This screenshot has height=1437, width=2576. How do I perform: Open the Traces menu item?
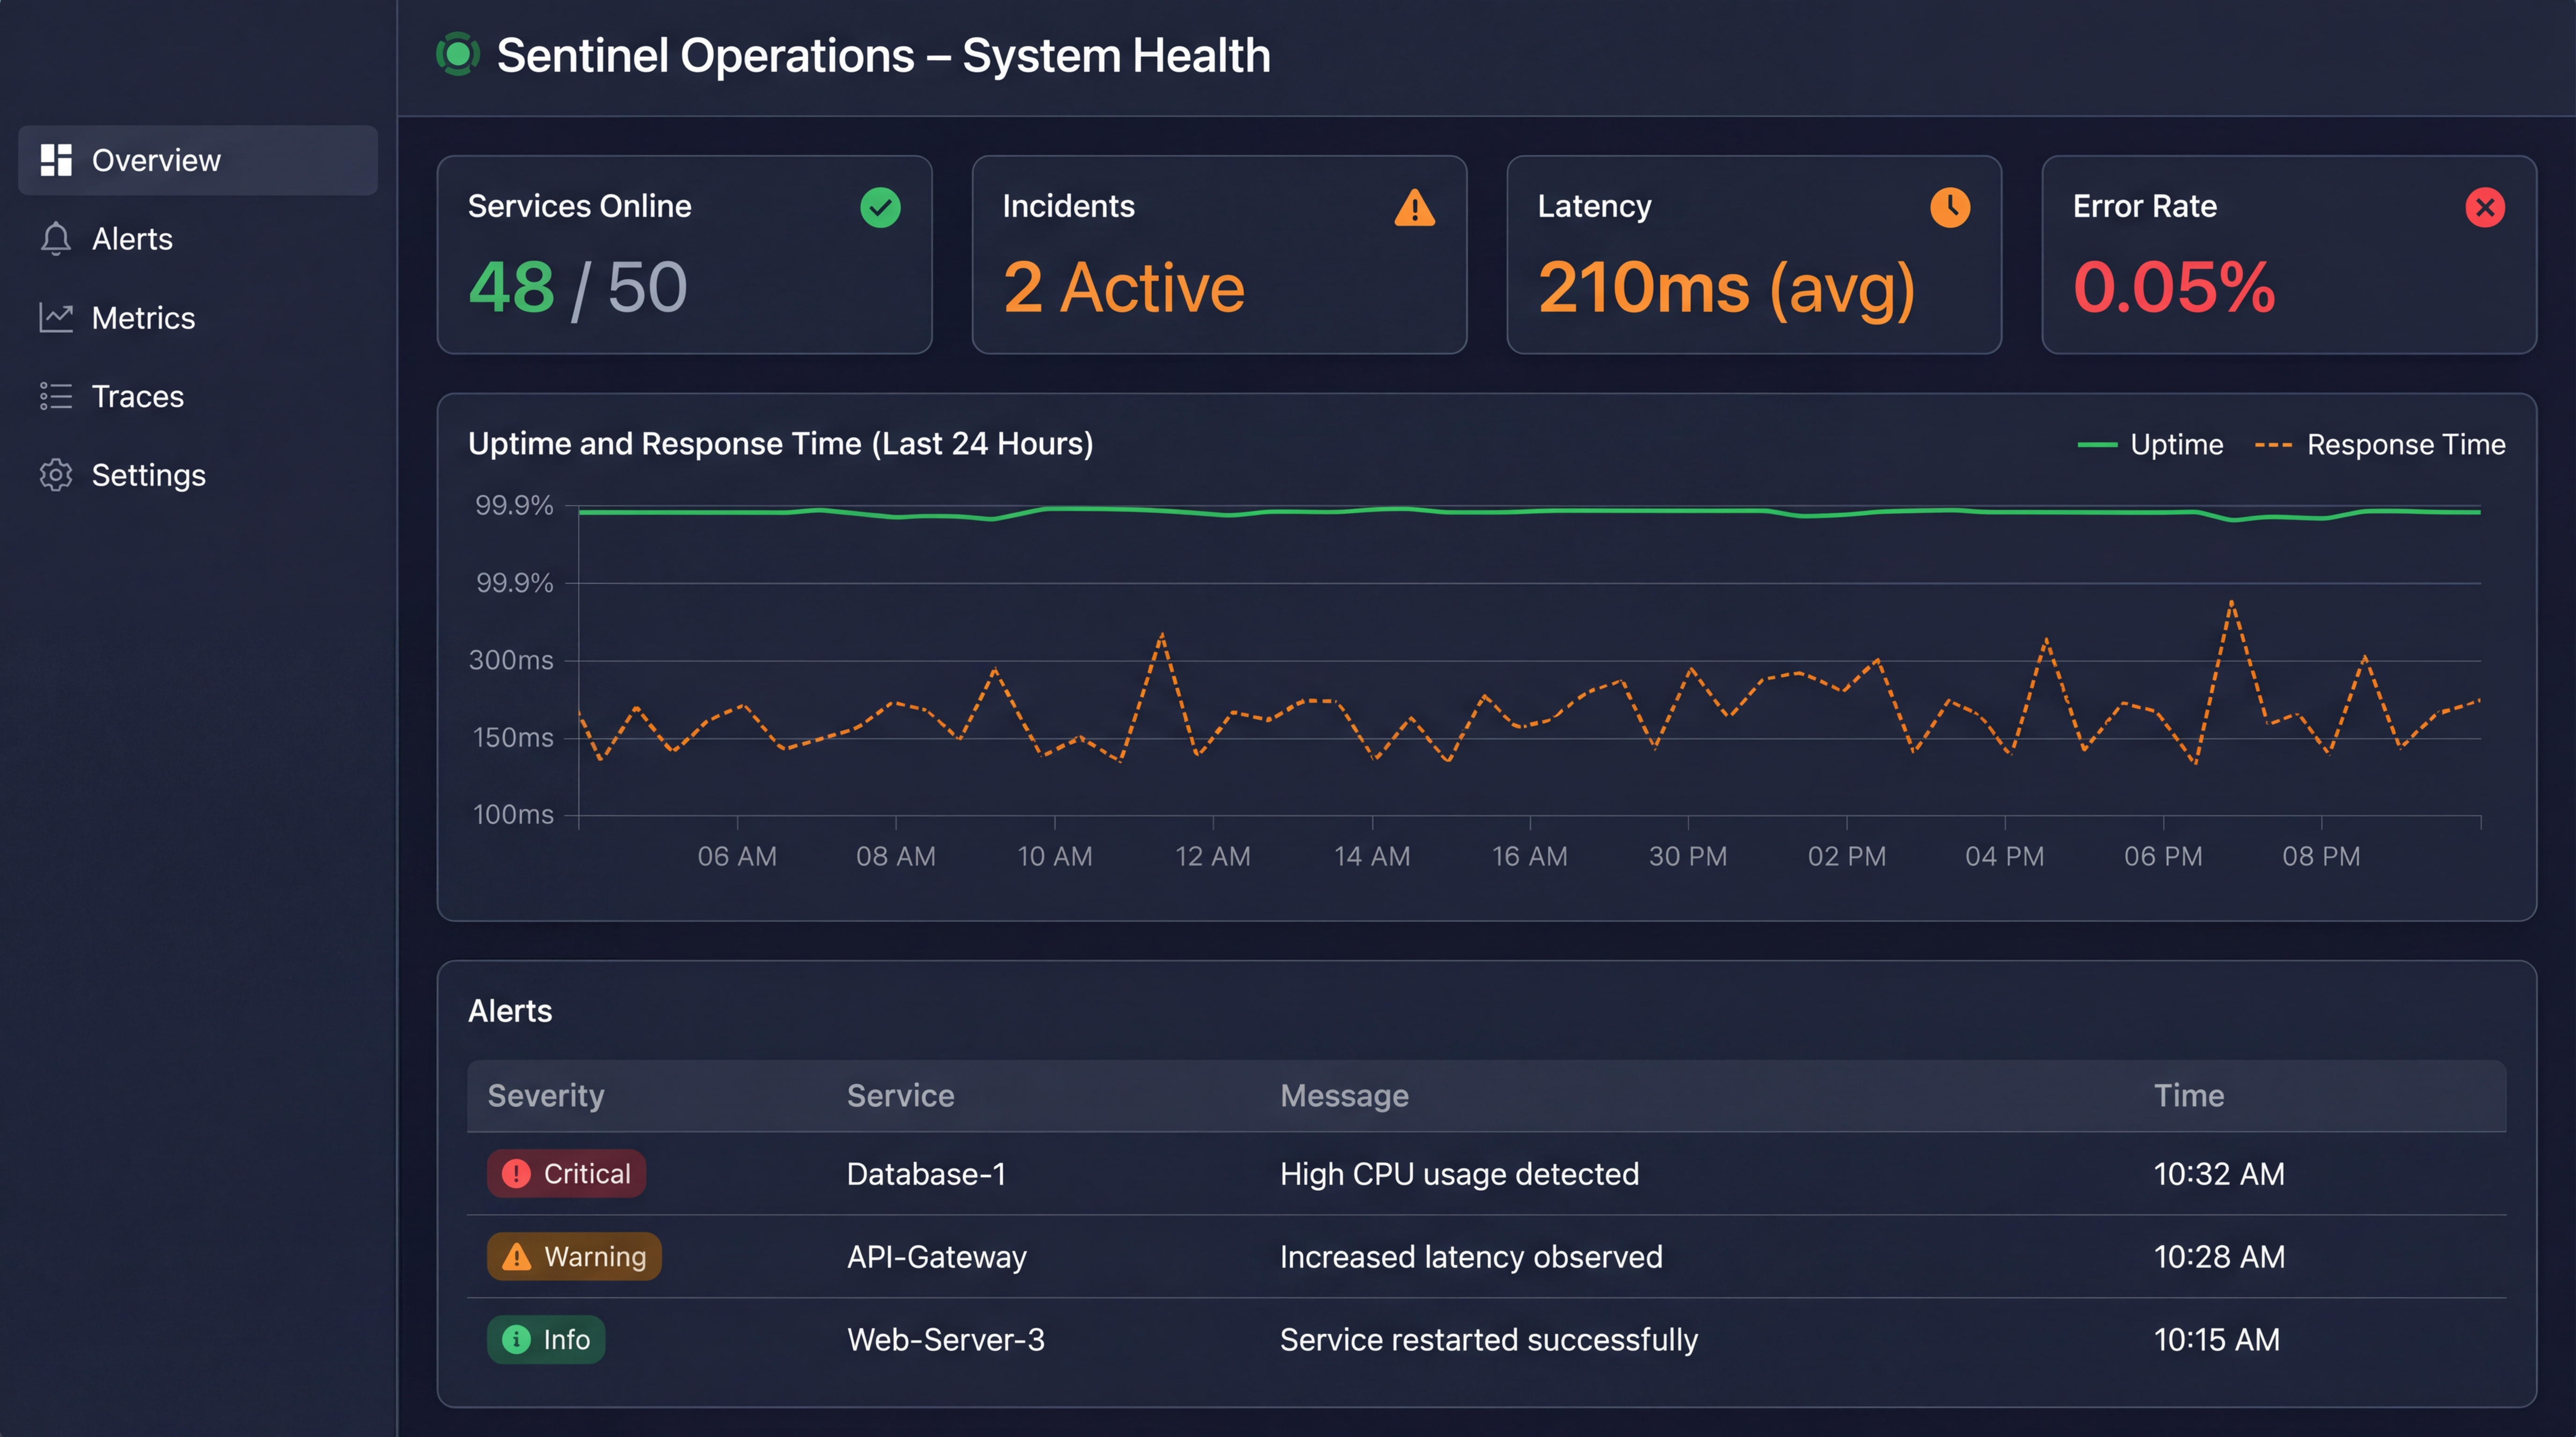point(138,396)
